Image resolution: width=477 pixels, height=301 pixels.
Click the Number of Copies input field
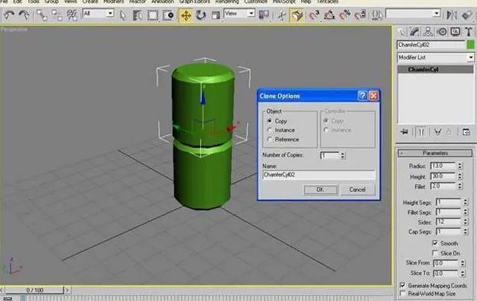click(x=330, y=155)
